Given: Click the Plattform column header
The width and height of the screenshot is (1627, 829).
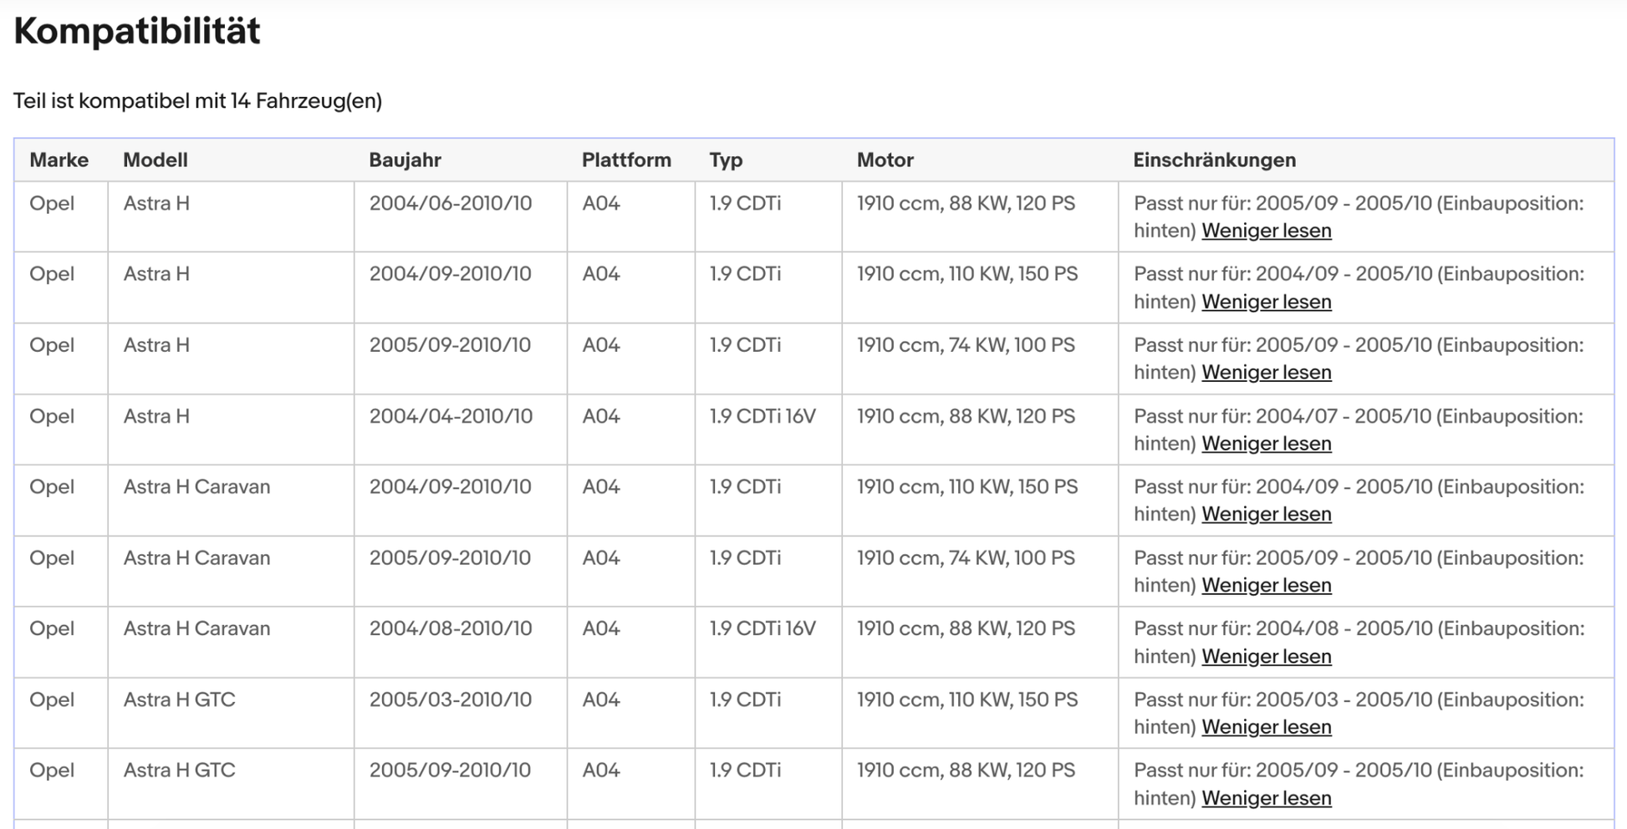Looking at the screenshot, I should (x=626, y=160).
